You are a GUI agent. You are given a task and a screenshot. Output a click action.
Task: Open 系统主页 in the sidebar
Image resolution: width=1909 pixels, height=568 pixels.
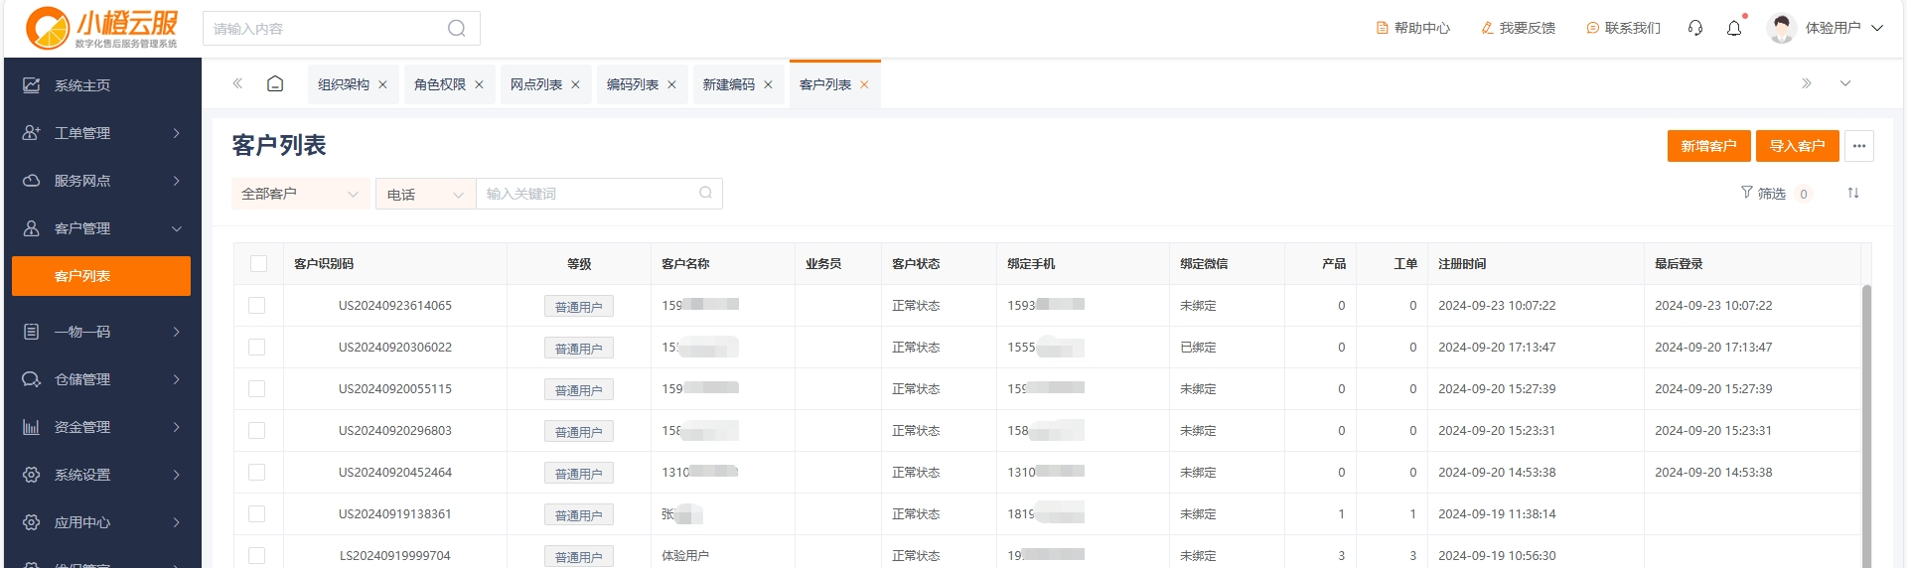tap(82, 85)
